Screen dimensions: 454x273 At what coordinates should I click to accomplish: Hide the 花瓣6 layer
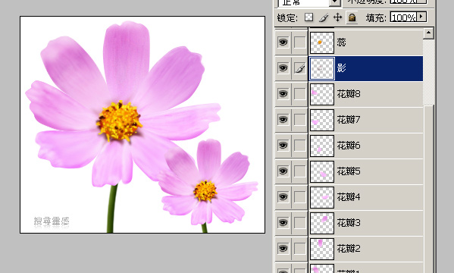click(x=283, y=146)
